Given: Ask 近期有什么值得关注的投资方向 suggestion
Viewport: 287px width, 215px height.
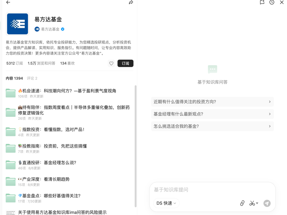Looking at the screenshot, I should [x=213, y=102].
